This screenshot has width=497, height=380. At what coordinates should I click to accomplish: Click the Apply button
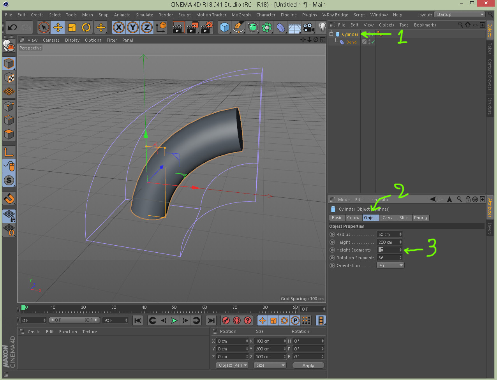(x=308, y=365)
